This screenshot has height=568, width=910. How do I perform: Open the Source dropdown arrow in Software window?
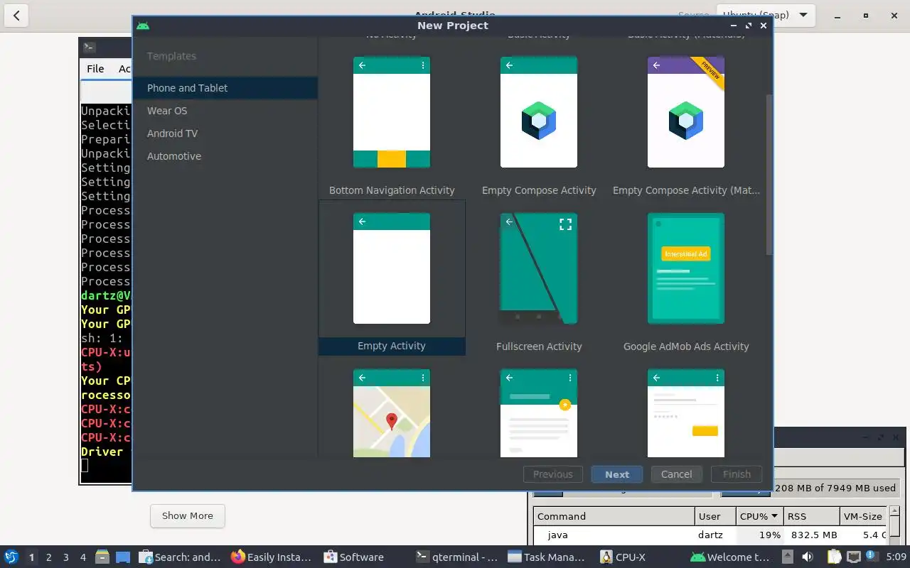coord(803,15)
